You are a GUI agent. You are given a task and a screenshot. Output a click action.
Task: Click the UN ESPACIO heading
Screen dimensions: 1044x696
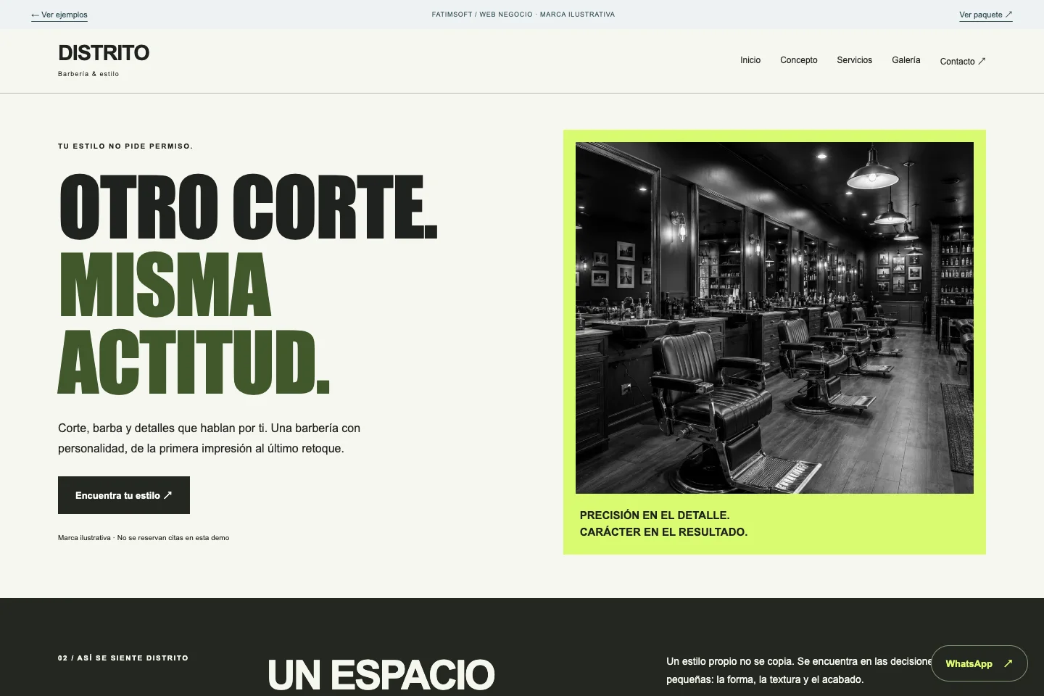pyautogui.click(x=381, y=675)
